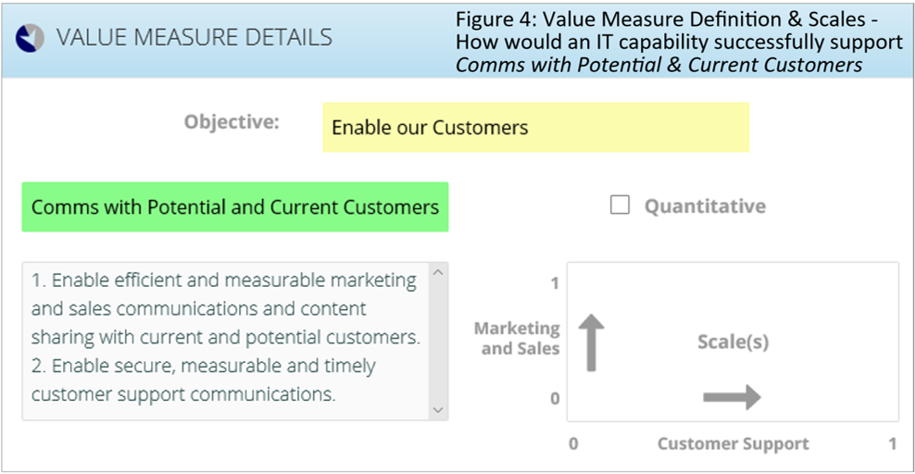Image resolution: width=915 pixels, height=474 pixels.
Task: Click the description box's scrollbar track
Action: 438,342
